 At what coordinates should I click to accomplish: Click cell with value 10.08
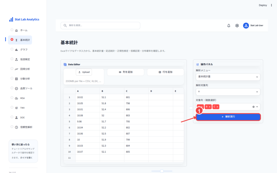[87, 115]
